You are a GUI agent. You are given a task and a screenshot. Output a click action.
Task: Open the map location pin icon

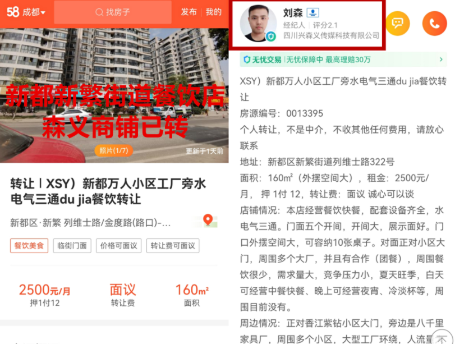click(x=208, y=220)
